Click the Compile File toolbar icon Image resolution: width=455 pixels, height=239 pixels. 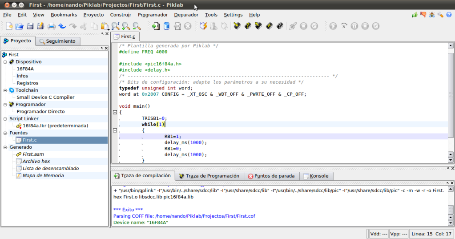(156, 26)
